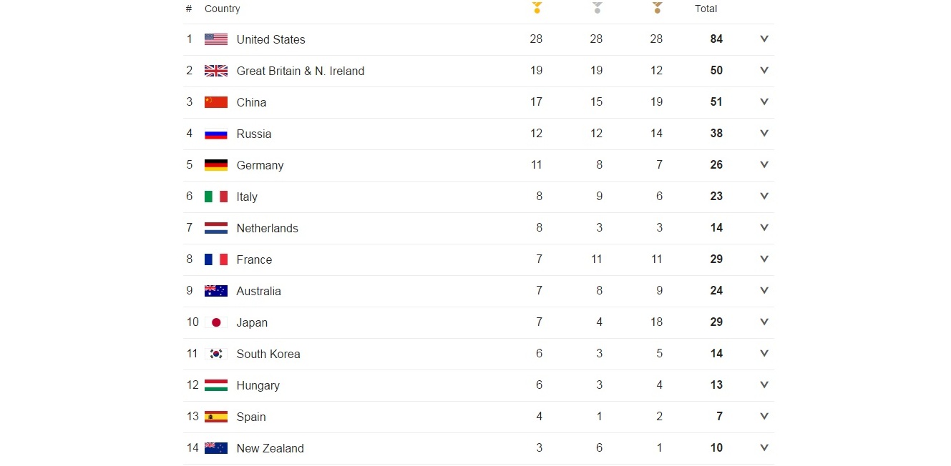This screenshot has width=951, height=466.
Task: Expand the Netherlands row chevron
Action: [764, 228]
